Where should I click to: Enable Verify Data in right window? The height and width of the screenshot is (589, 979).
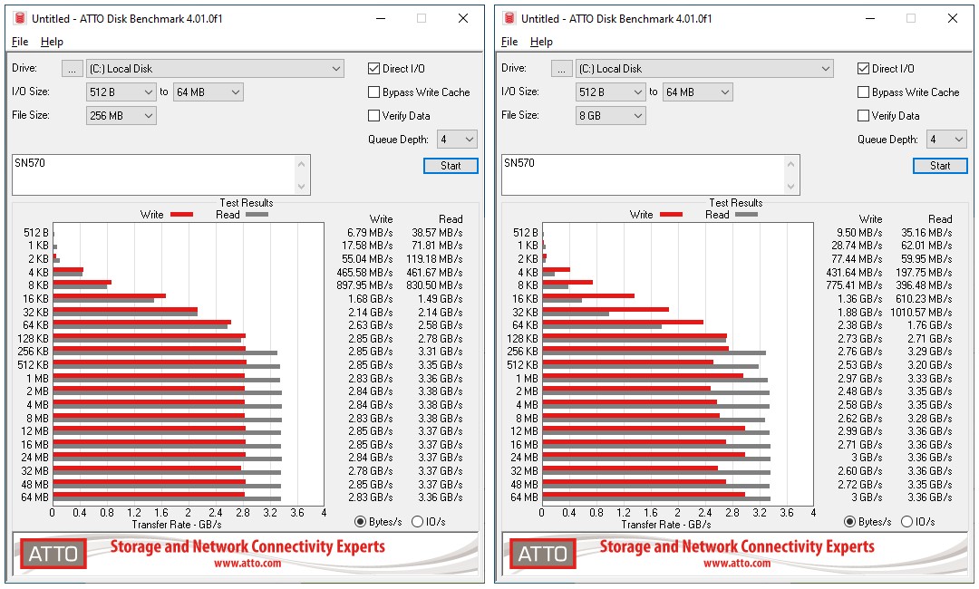pyautogui.click(x=864, y=115)
